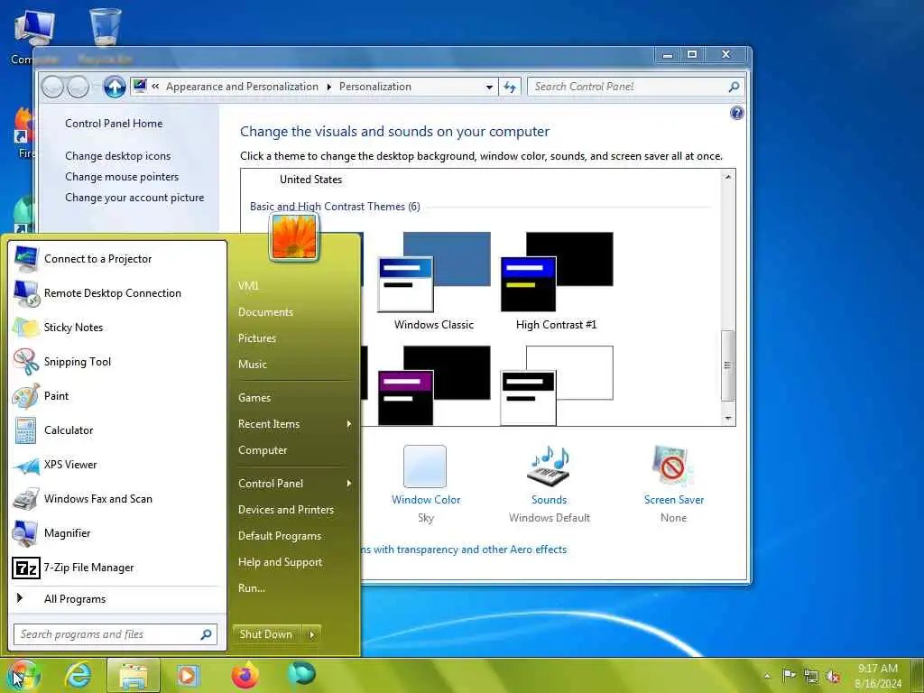
Task: Select the Windows Classic theme
Action: point(434,281)
